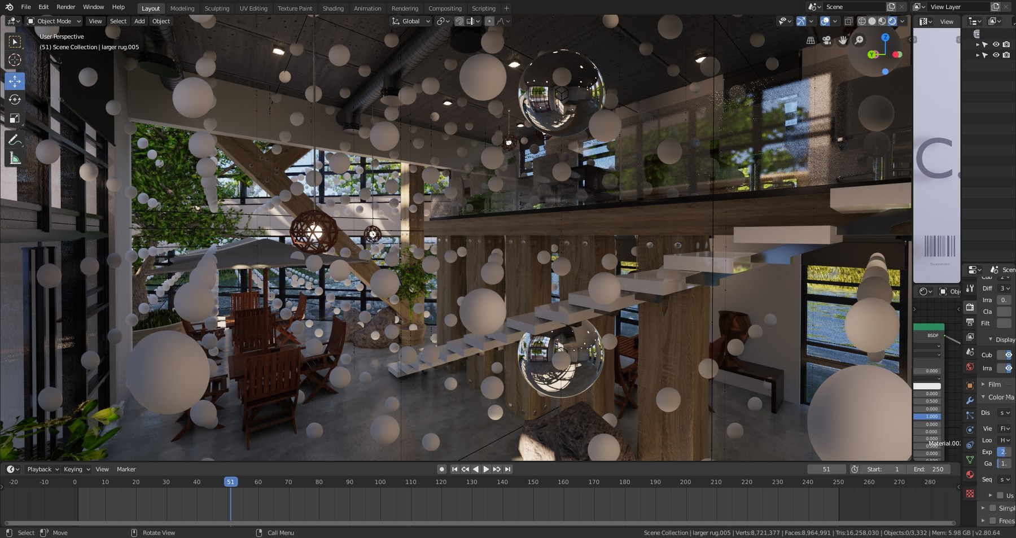This screenshot has height=538, width=1016.
Task: Toggle viewport gizmos display
Action: pyautogui.click(x=801, y=21)
